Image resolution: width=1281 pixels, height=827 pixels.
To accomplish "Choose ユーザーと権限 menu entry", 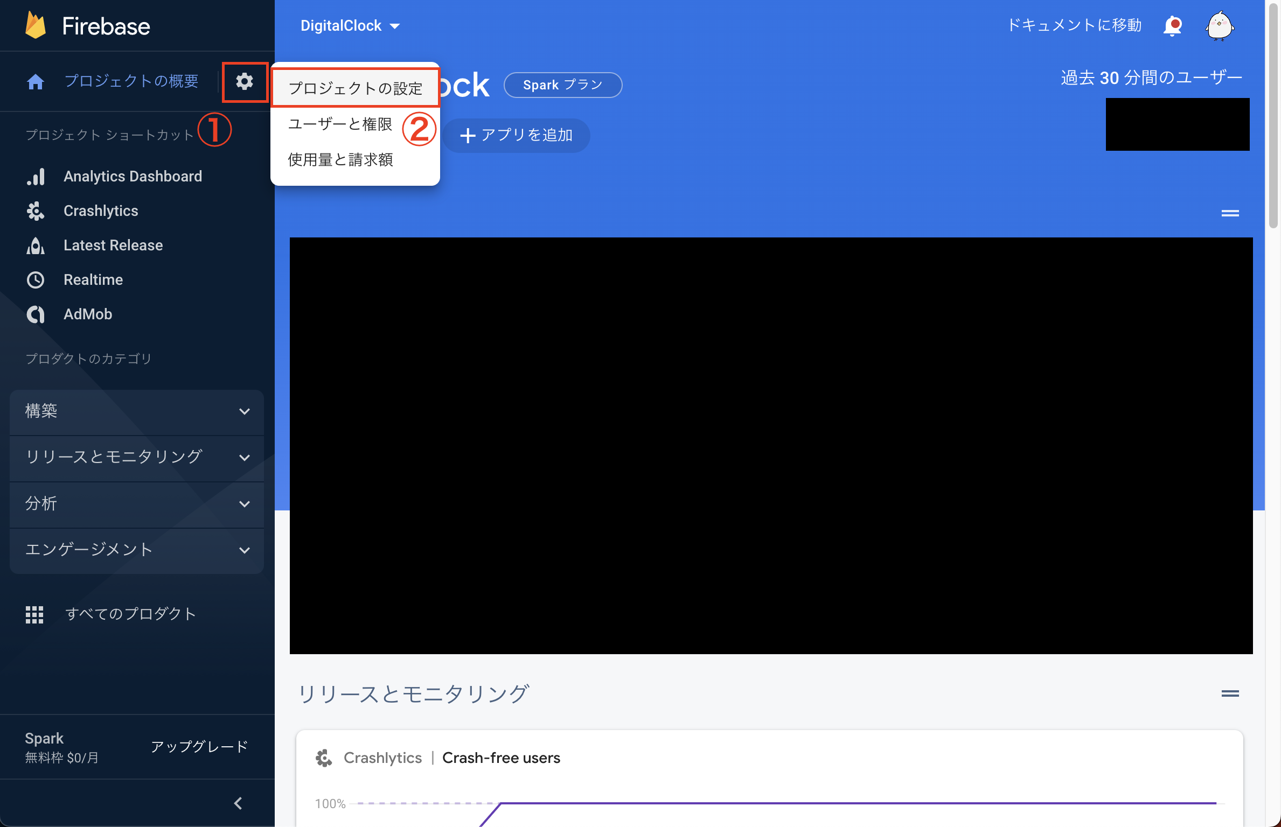I will pos(340,124).
